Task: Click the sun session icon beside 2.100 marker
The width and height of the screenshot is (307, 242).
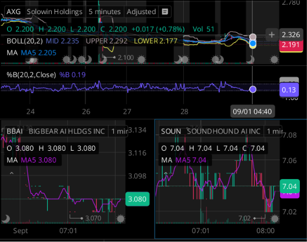Action: point(141,59)
